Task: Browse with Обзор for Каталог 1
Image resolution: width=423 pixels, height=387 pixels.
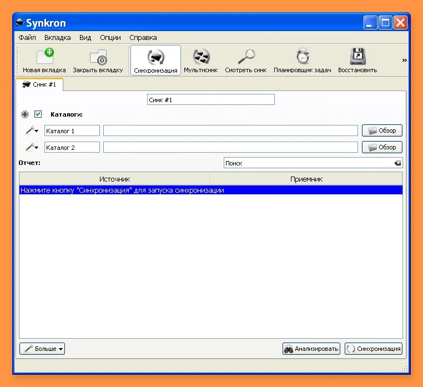Action: tap(382, 130)
